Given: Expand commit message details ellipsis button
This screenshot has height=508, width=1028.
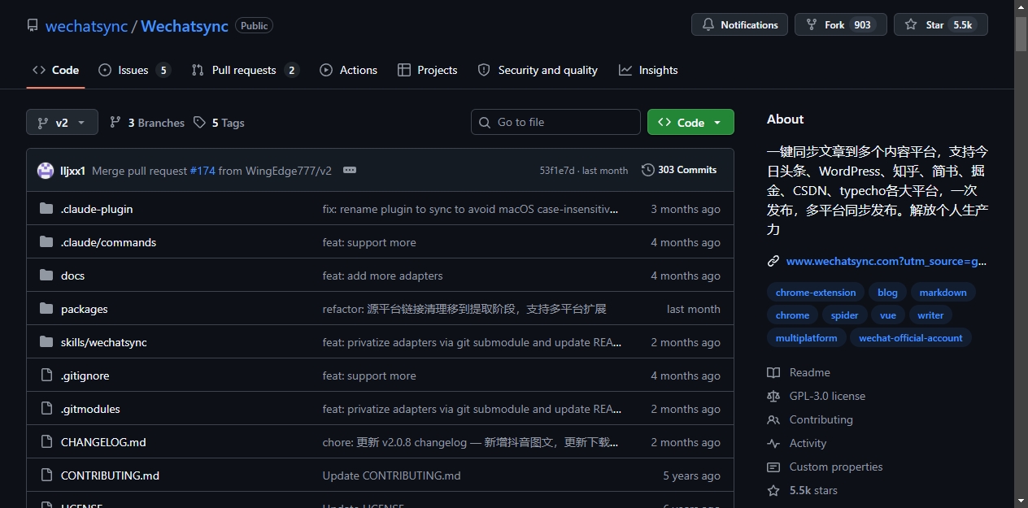Looking at the screenshot, I should (350, 170).
